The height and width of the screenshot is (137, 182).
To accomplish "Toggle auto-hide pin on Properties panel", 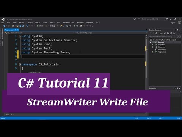I will (177, 88).
